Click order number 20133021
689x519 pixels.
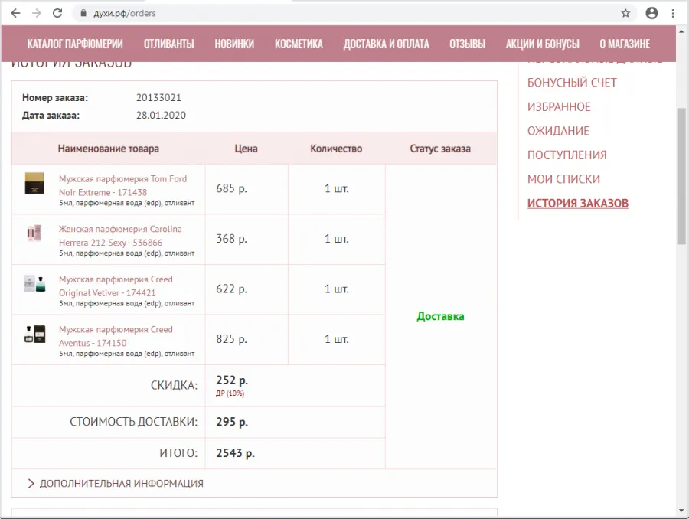coord(158,97)
